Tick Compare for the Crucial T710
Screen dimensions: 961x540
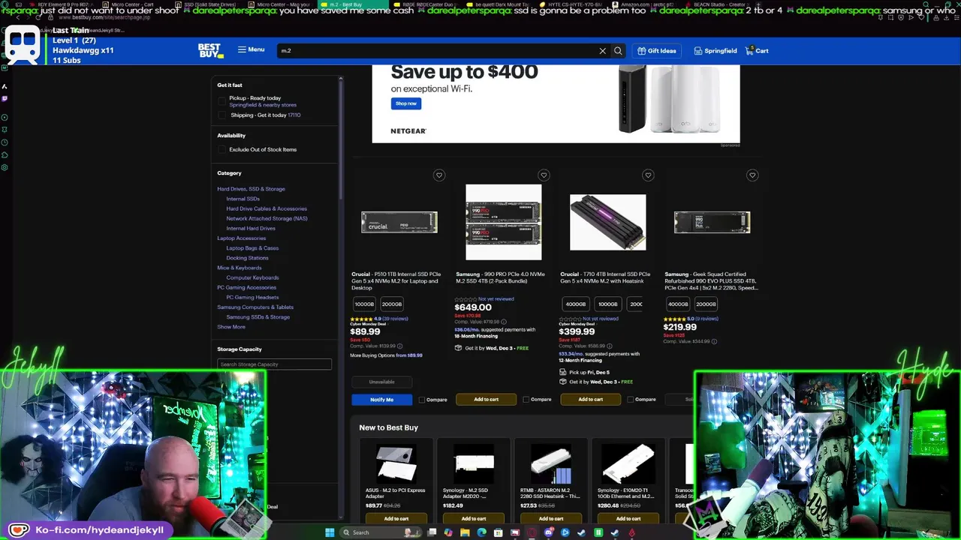click(631, 400)
